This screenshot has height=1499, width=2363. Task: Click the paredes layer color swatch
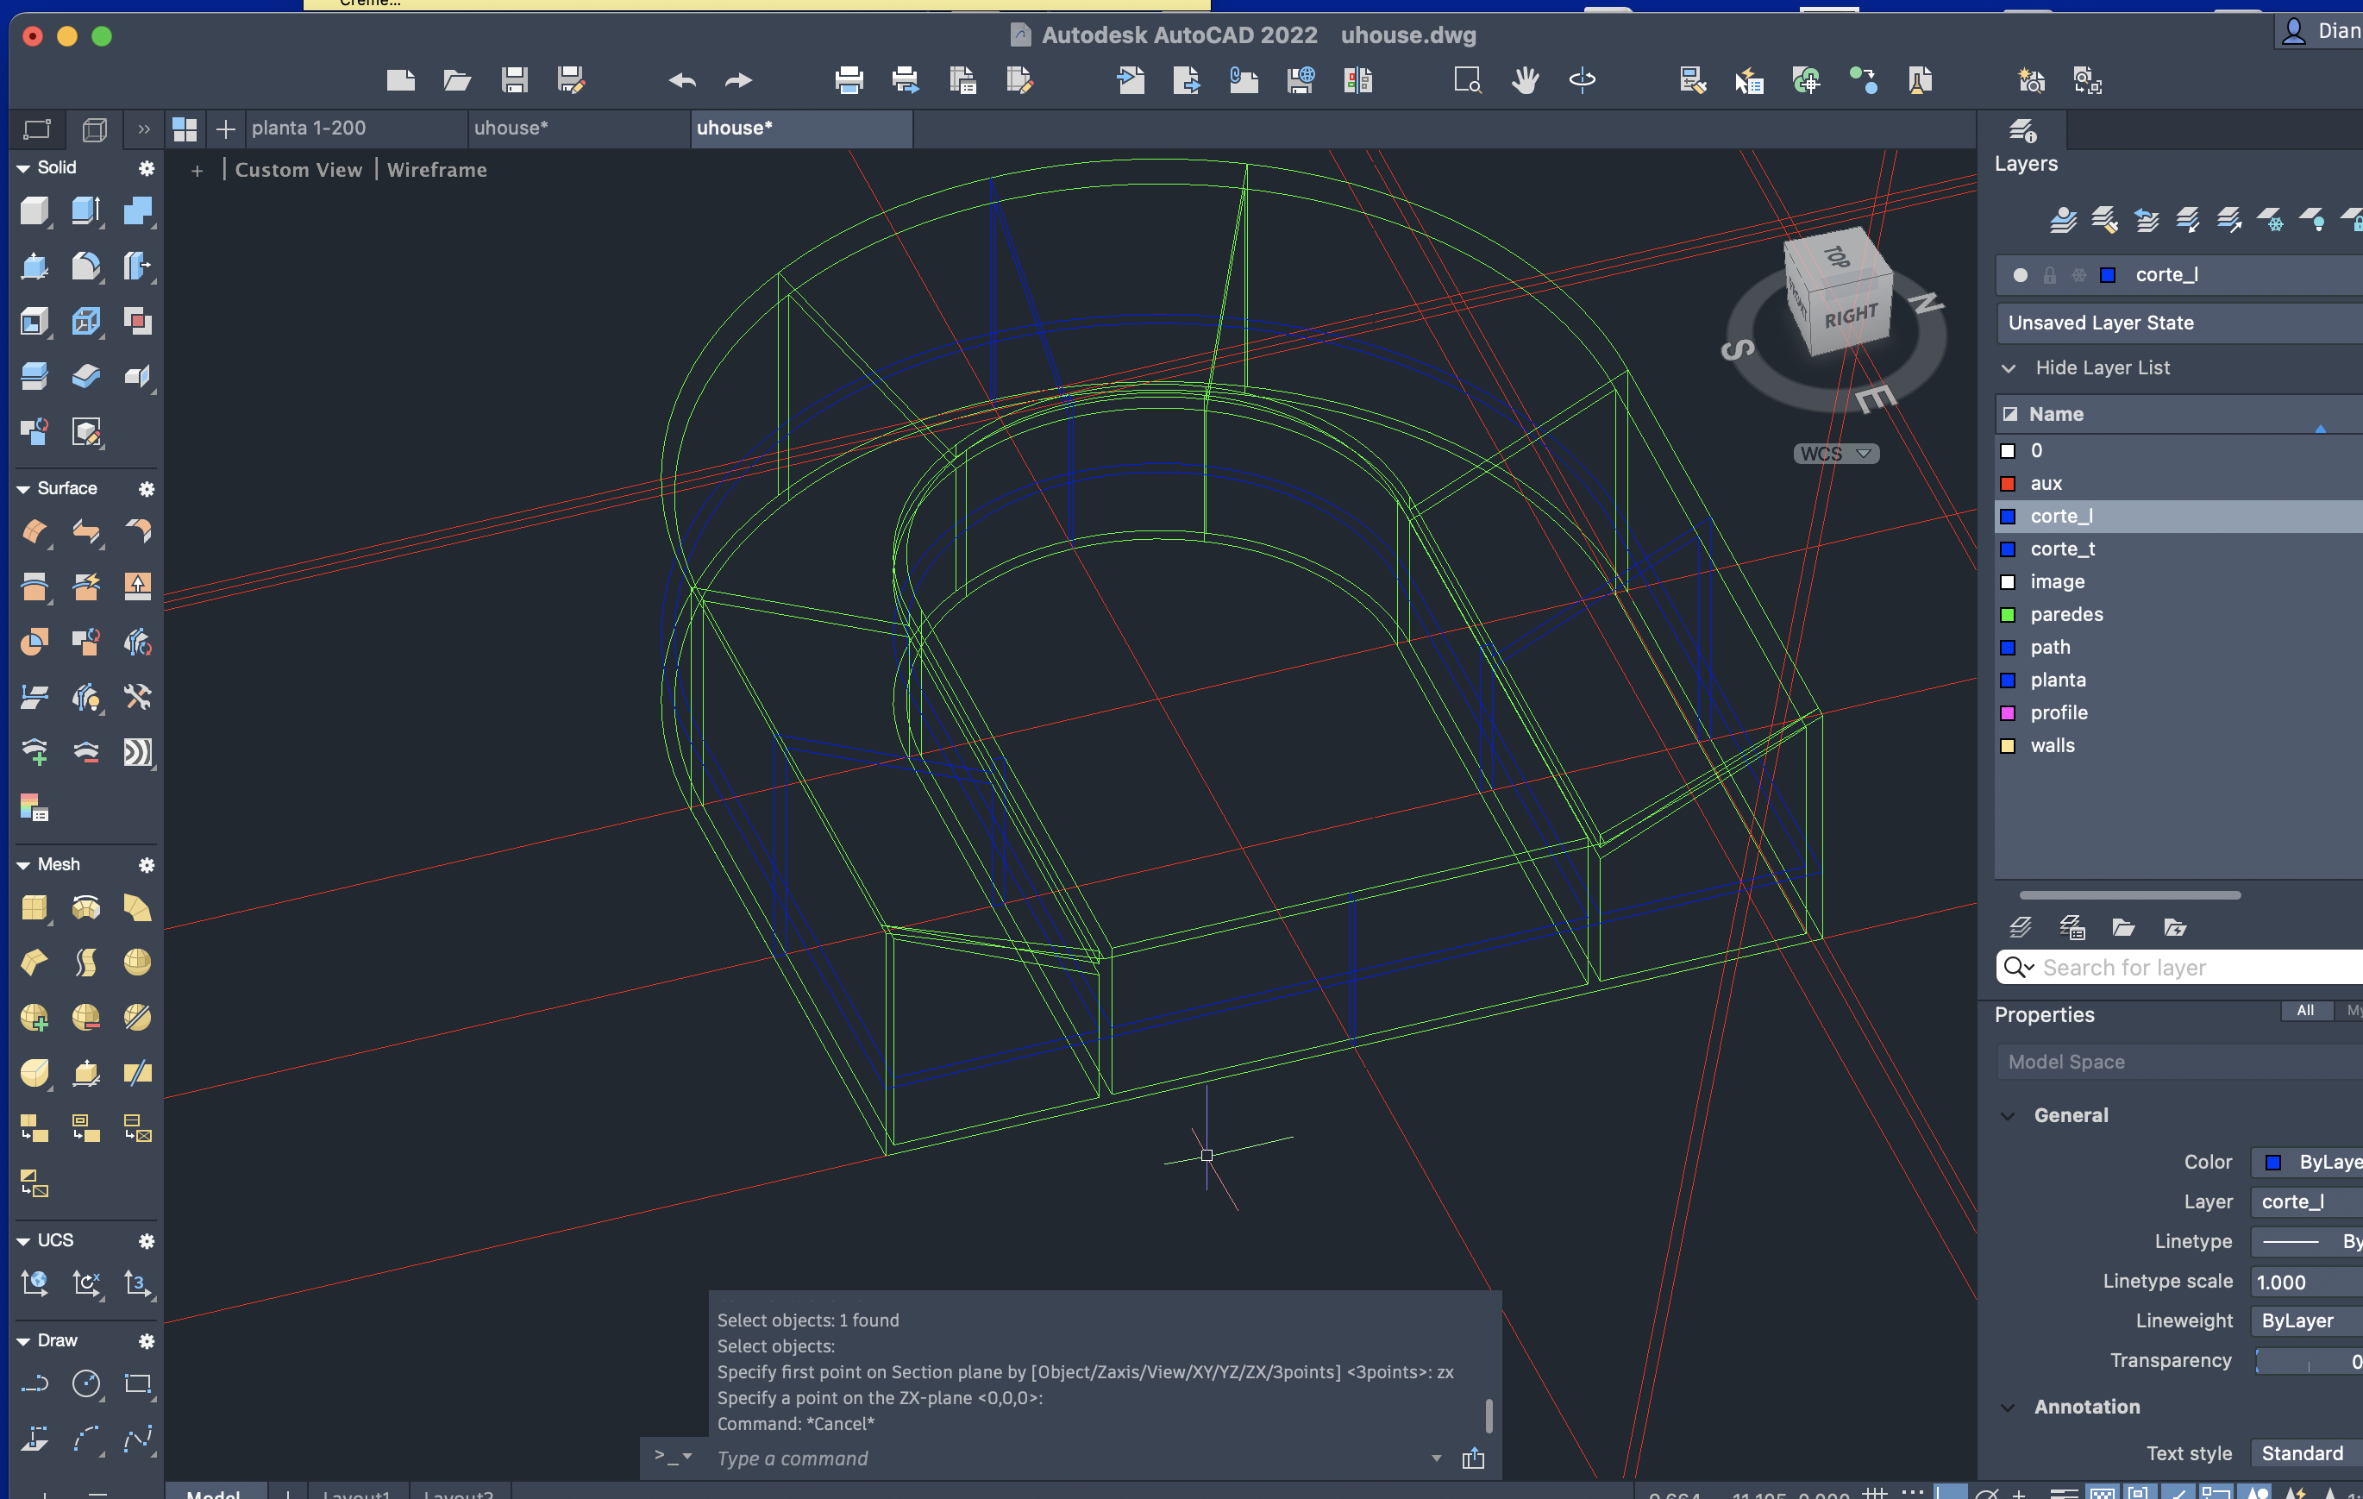[x=2008, y=615]
